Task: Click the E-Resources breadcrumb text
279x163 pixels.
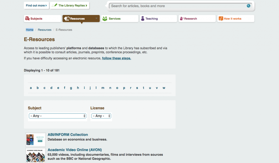Action: 64,30
